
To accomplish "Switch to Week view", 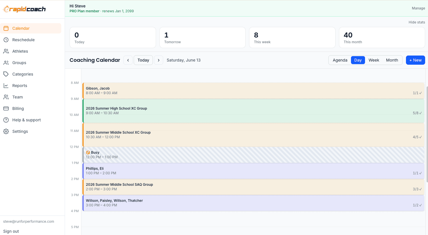I will (x=374, y=60).
